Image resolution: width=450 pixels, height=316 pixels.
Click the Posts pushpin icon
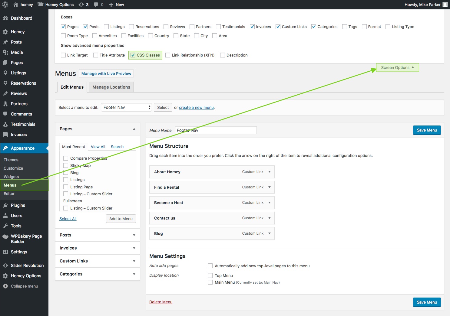(5, 42)
